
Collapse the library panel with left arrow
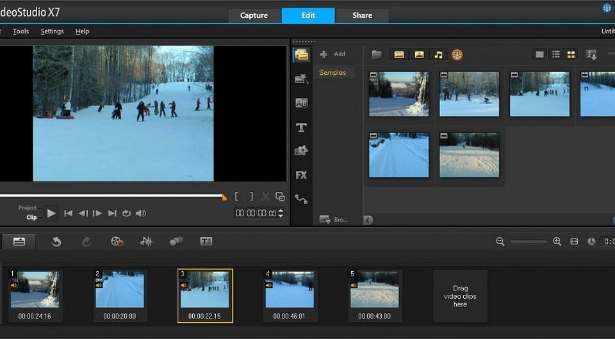[368, 220]
